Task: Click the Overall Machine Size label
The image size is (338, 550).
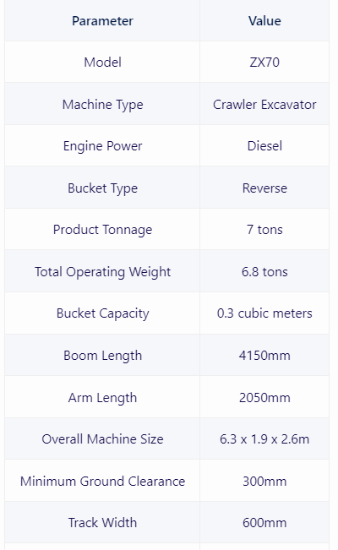Action: [102, 439]
